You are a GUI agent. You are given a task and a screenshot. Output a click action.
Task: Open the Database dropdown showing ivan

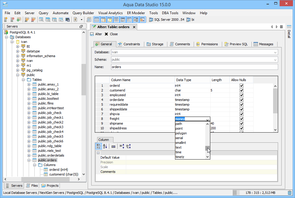[195, 52]
